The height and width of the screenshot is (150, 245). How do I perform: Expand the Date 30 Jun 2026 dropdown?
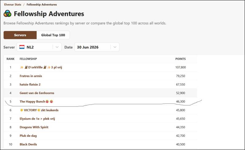click(97, 47)
